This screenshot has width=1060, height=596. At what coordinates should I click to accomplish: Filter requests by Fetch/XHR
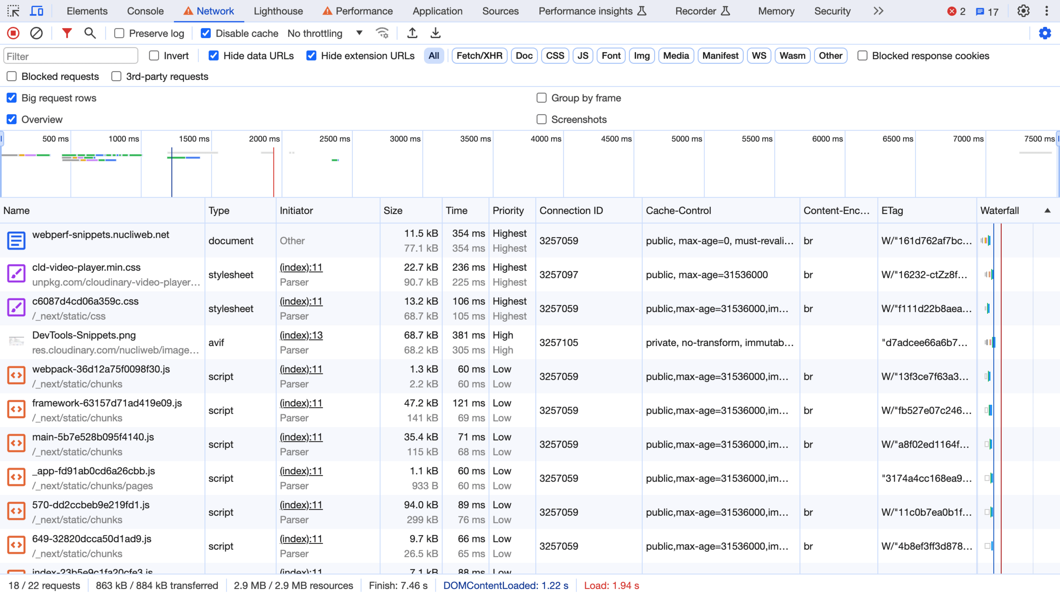(x=479, y=56)
